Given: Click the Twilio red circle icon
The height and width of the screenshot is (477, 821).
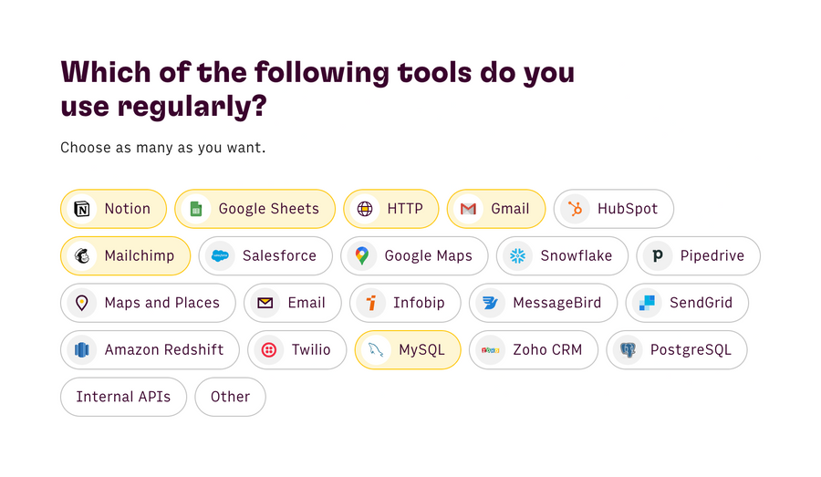Looking at the screenshot, I should (269, 350).
